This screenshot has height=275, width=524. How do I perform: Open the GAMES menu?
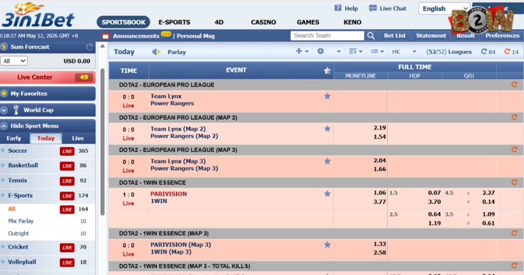coord(308,22)
